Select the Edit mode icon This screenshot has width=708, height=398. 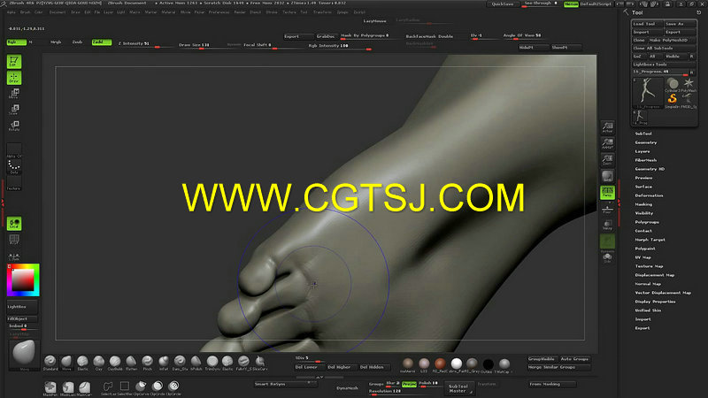tap(14, 62)
